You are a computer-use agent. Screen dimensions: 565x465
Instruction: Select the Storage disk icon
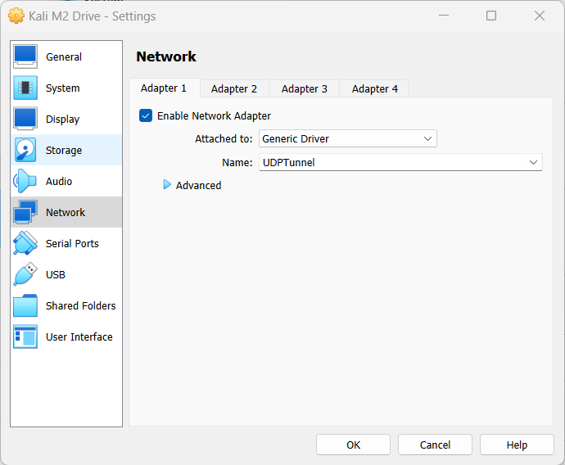click(25, 150)
